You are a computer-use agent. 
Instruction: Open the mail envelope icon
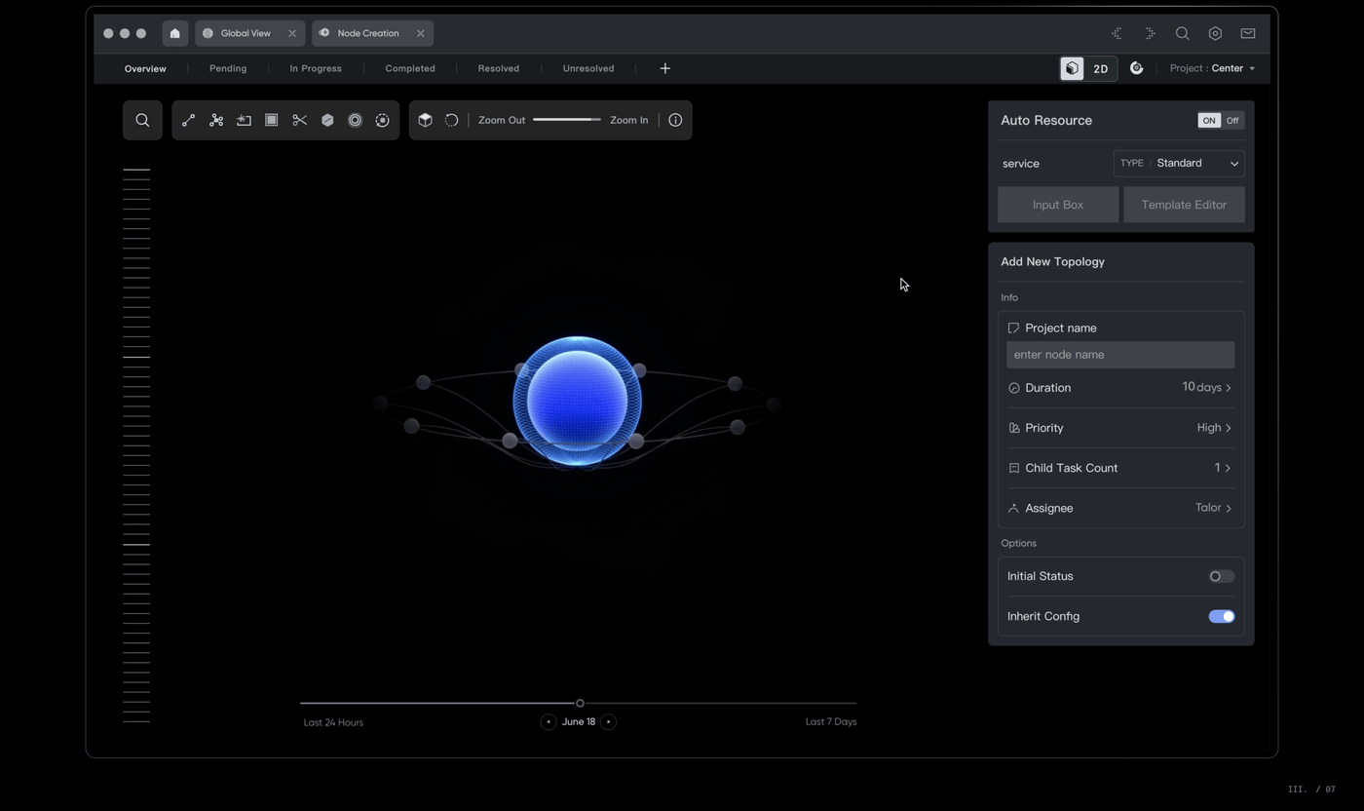coord(1248,33)
